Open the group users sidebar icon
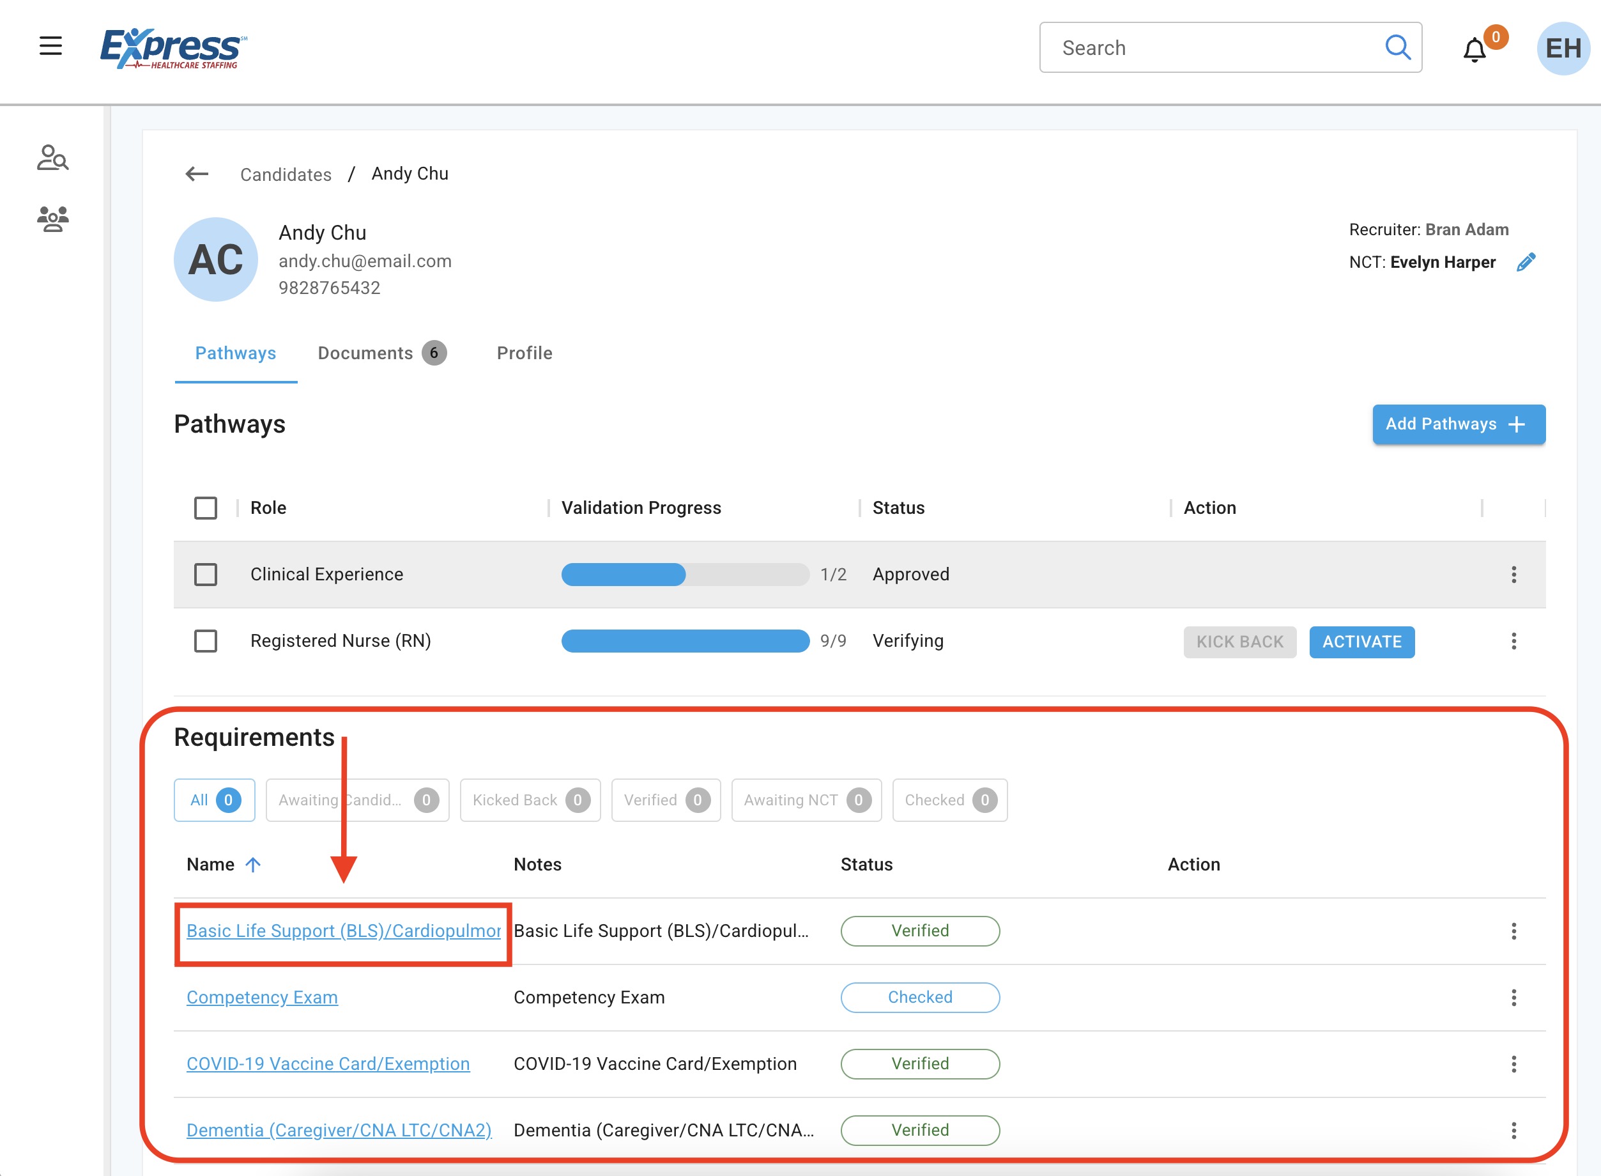This screenshot has height=1176, width=1601. [52, 219]
